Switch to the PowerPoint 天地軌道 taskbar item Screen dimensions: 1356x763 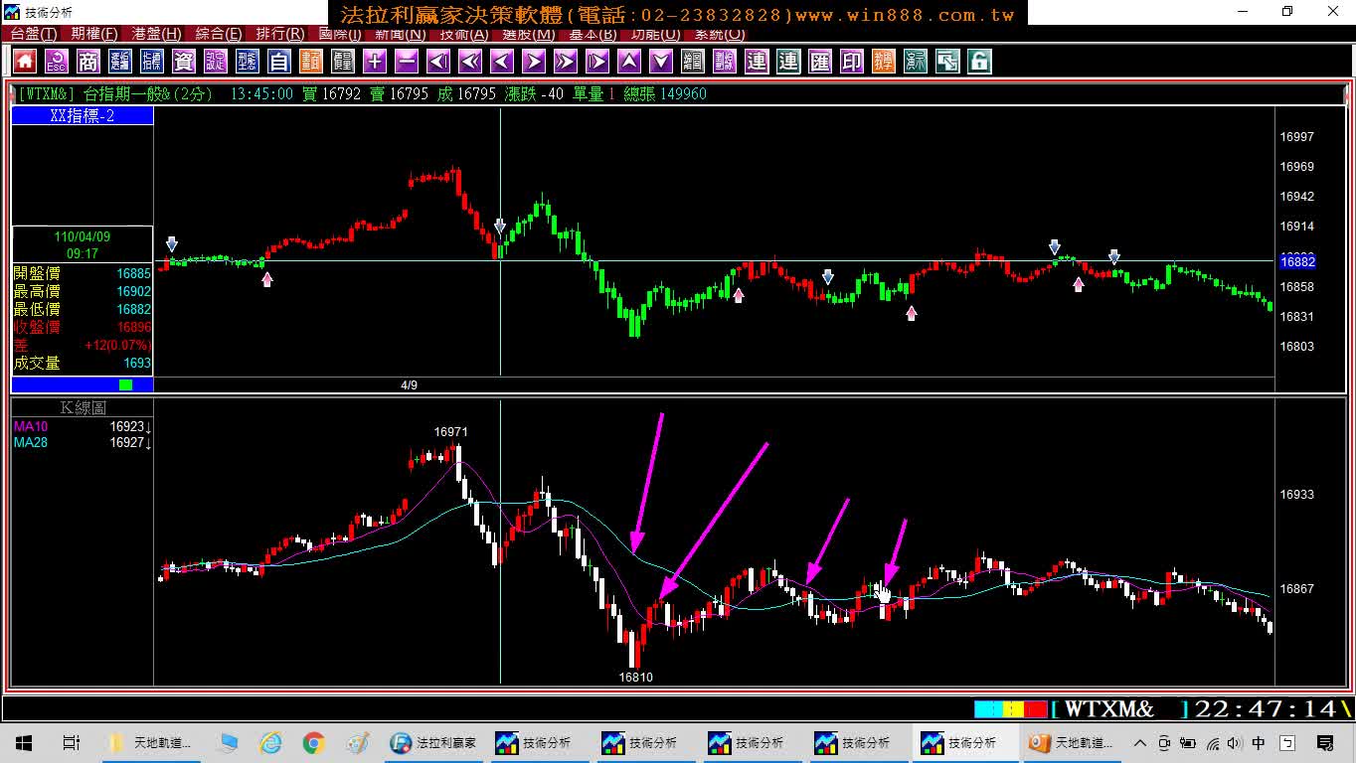1073,742
